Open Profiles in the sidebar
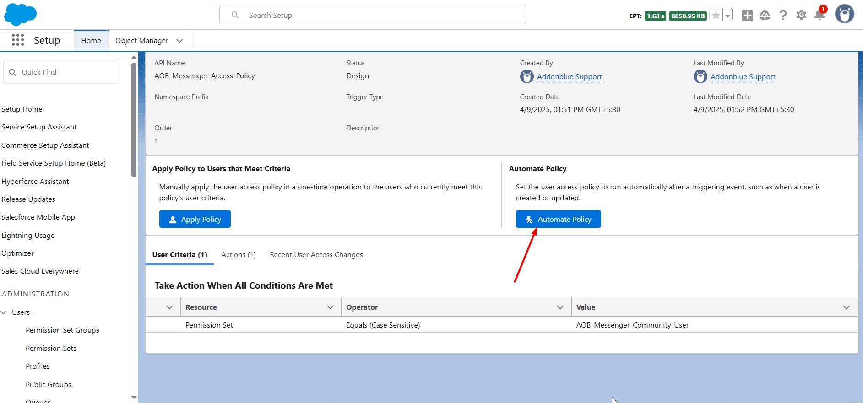Image resolution: width=863 pixels, height=403 pixels. (38, 366)
